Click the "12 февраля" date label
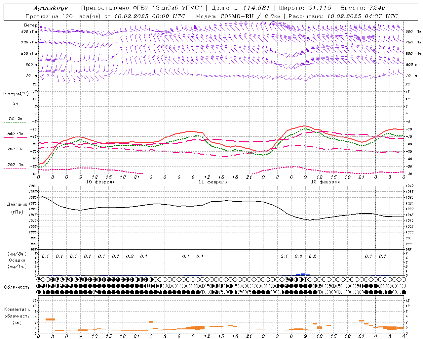The image size is (423, 339). tap(325, 182)
